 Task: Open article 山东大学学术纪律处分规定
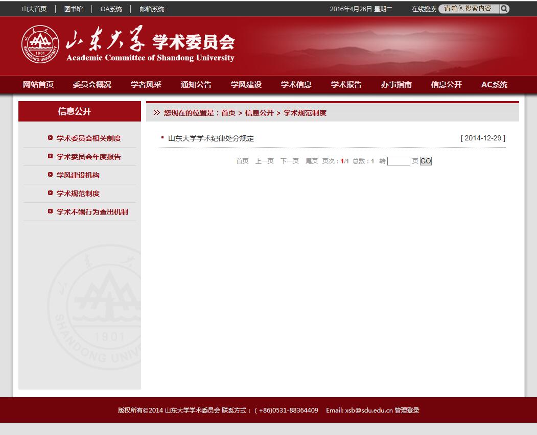[x=211, y=138]
